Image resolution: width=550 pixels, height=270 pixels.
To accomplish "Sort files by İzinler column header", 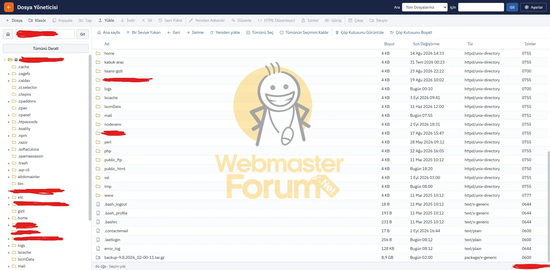I will (x=530, y=44).
